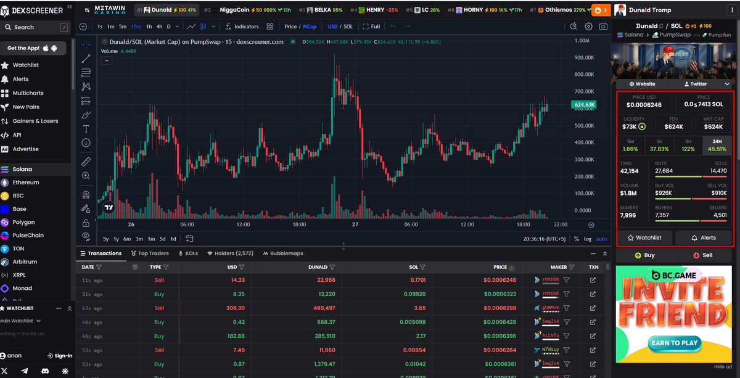Open the long position forecasting tool
The image size is (740, 378).
coord(86,101)
